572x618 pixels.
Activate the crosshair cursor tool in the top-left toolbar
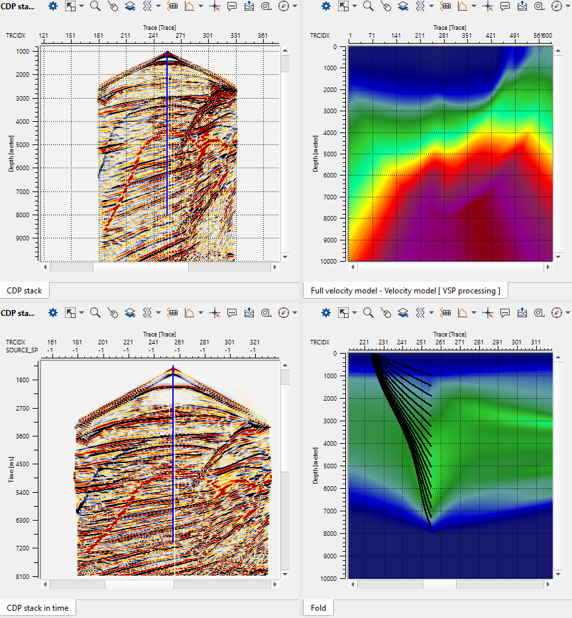215,7
